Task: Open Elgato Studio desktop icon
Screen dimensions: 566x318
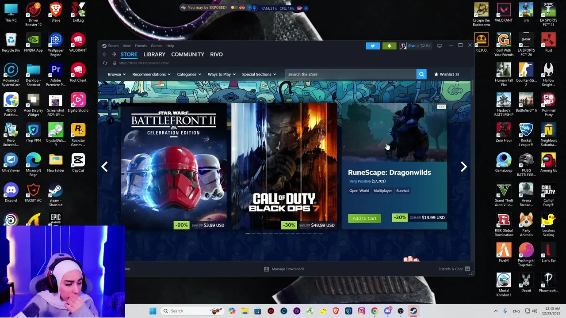Action: point(78,102)
